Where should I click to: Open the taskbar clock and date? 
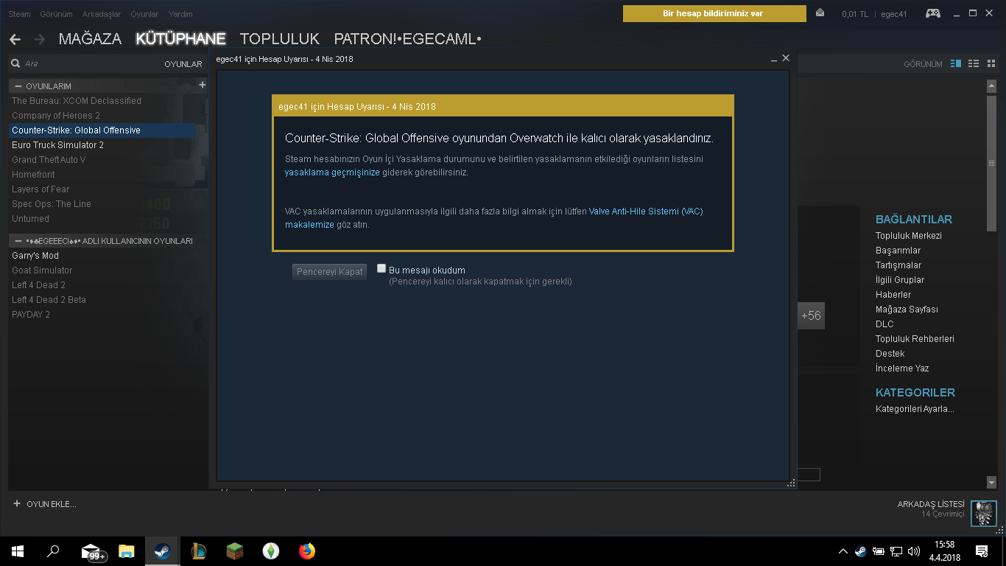[944, 551]
